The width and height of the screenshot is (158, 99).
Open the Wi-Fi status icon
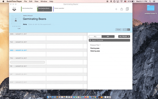pyautogui.click(x=121, y=1)
